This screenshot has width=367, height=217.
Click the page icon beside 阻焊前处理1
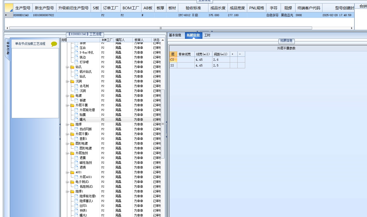pyautogui.click(x=76, y=196)
